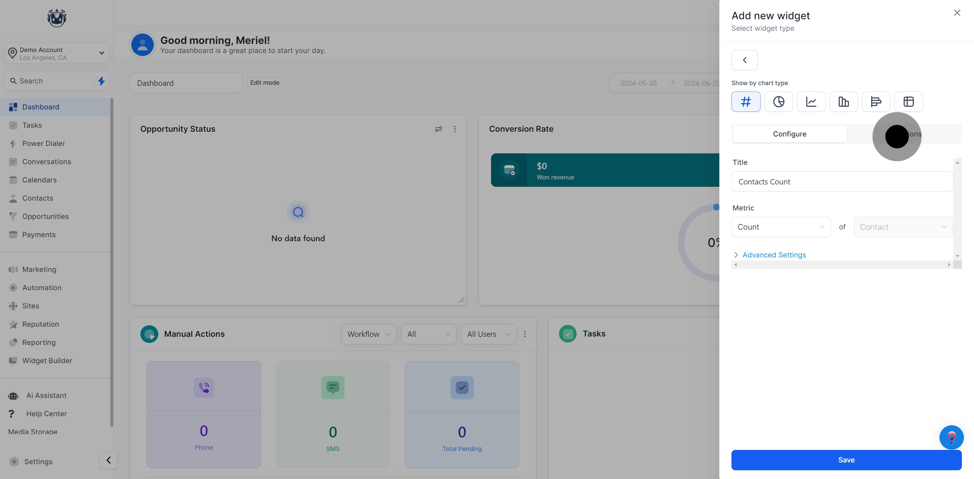The width and height of the screenshot is (974, 479).
Task: Open the Workflow dropdown in Manual Actions
Action: [369, 334]
